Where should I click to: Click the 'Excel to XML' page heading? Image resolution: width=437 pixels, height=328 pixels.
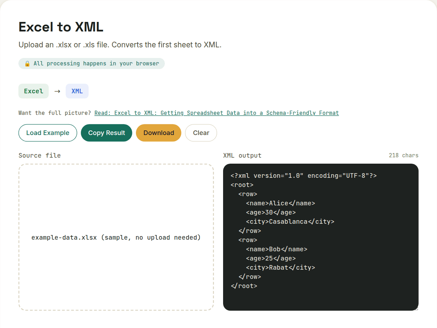[61, 27]
